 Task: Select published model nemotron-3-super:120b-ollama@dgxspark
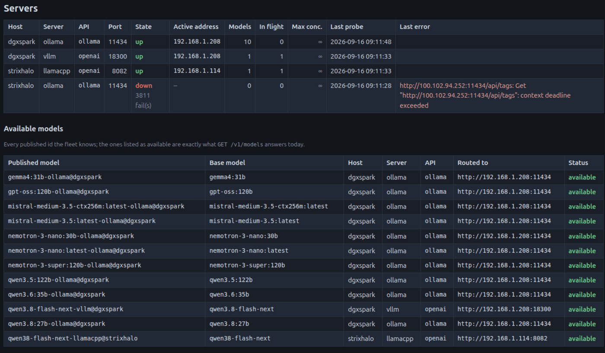pyautogui.click(x=75, y=265)
